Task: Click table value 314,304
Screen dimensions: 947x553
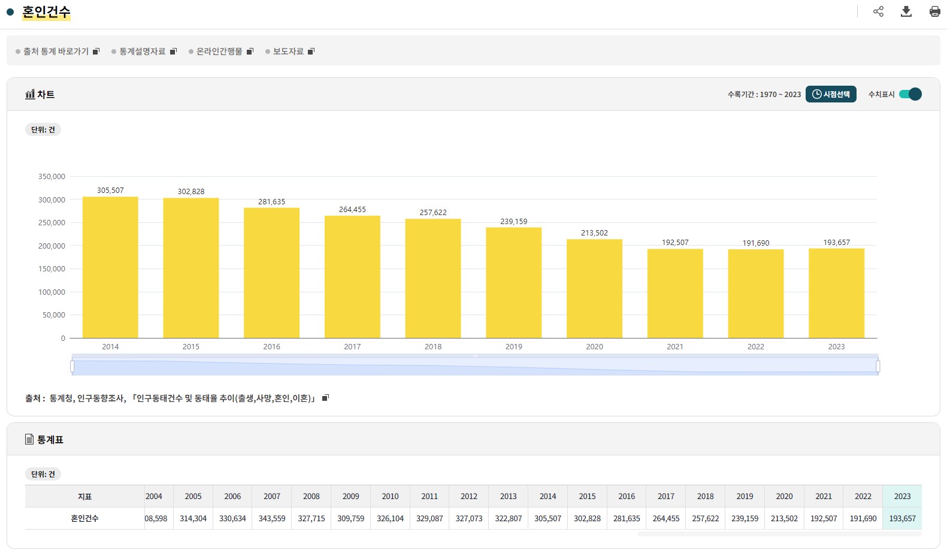Action: click(193, 518)
